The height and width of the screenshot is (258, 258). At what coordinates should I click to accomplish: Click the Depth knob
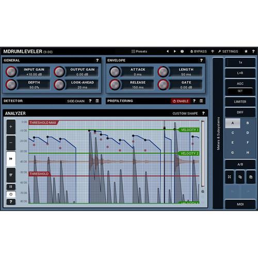click(11, 85)
